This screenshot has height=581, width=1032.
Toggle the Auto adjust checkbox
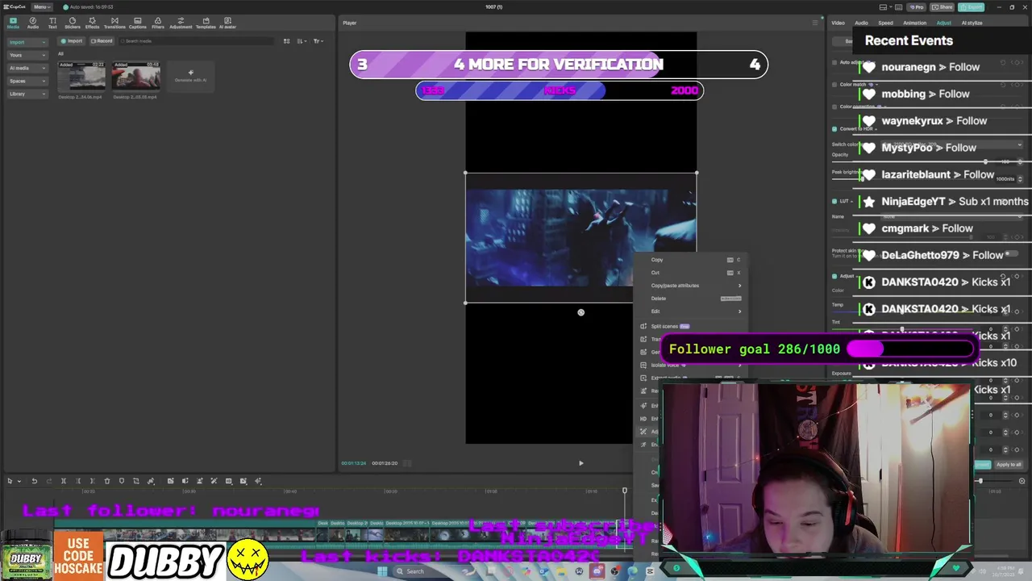[x=834, y=62]
